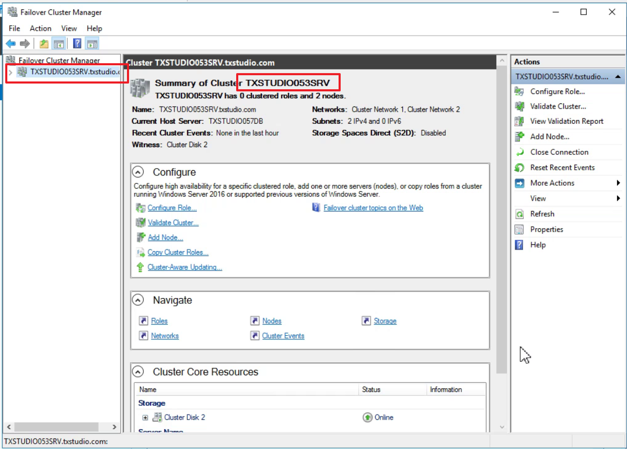
Task: Click shortcut icon next to Nodes
Action: tap(254, 321)
